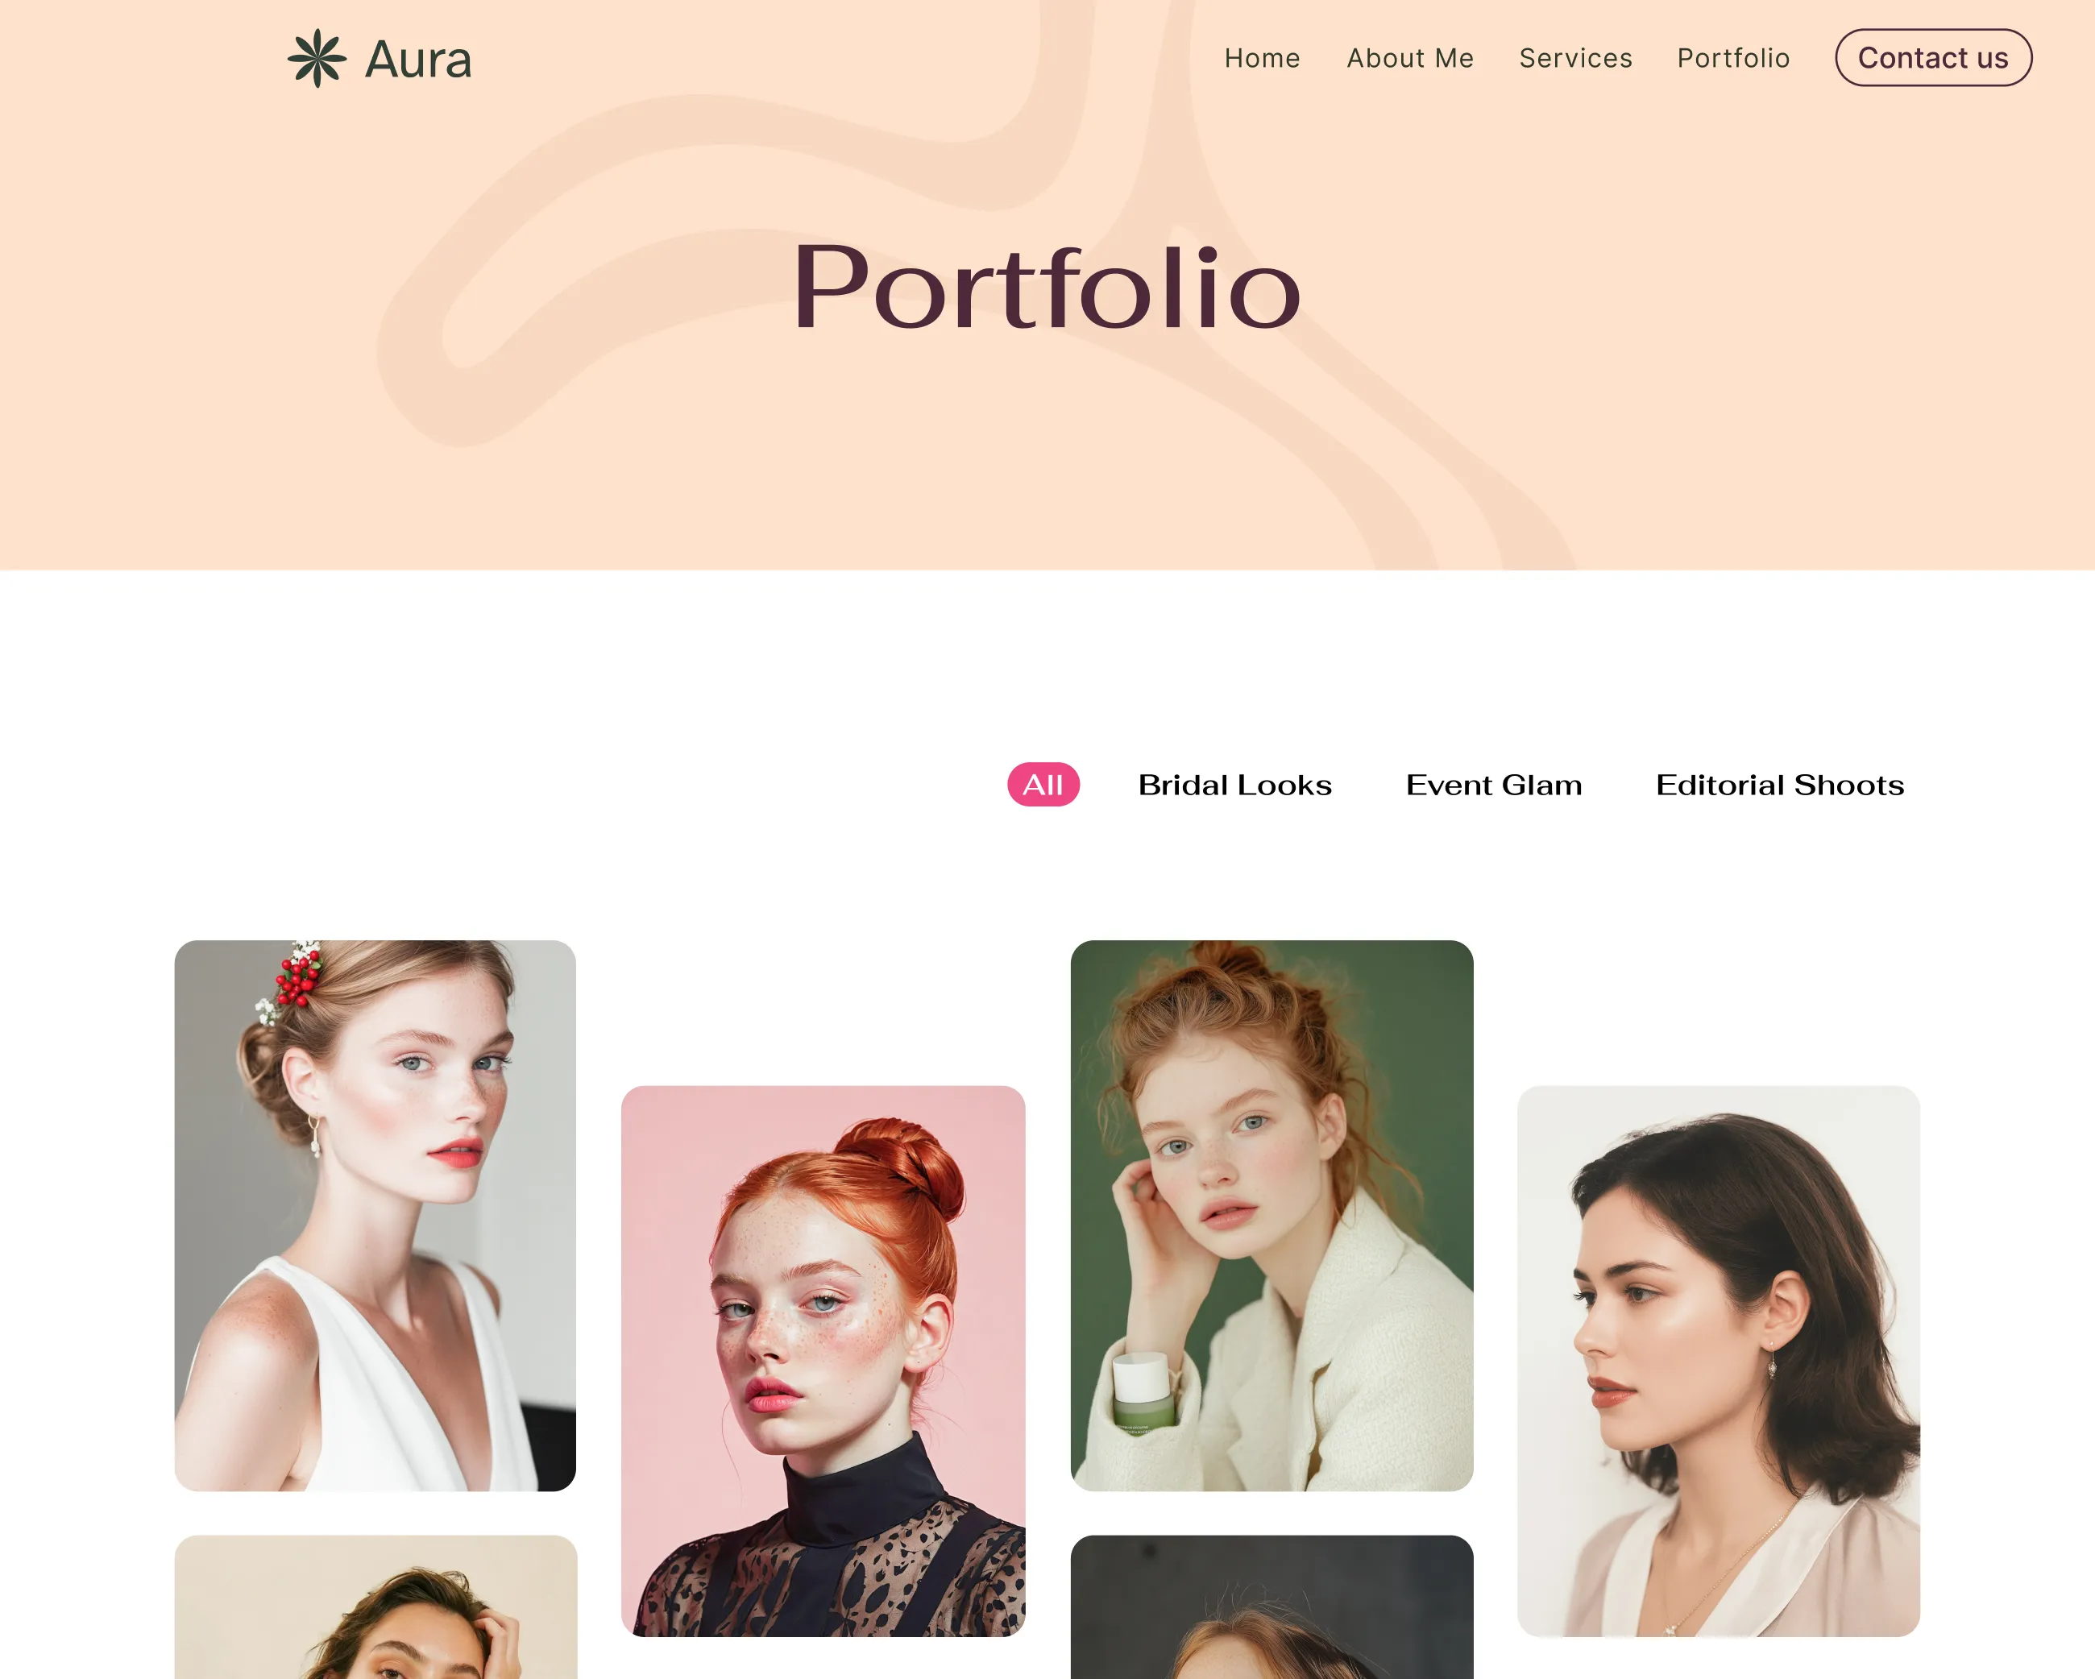Click the red berries hair accessory
The width and height of the screenshot is (2095, 1679).
coord(296,976)
